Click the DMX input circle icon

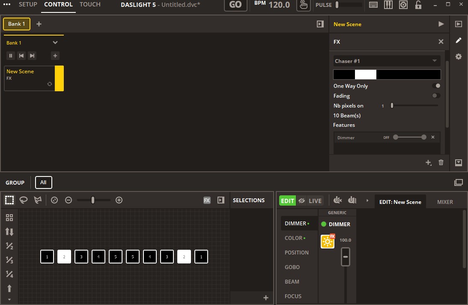pos(403,5)
